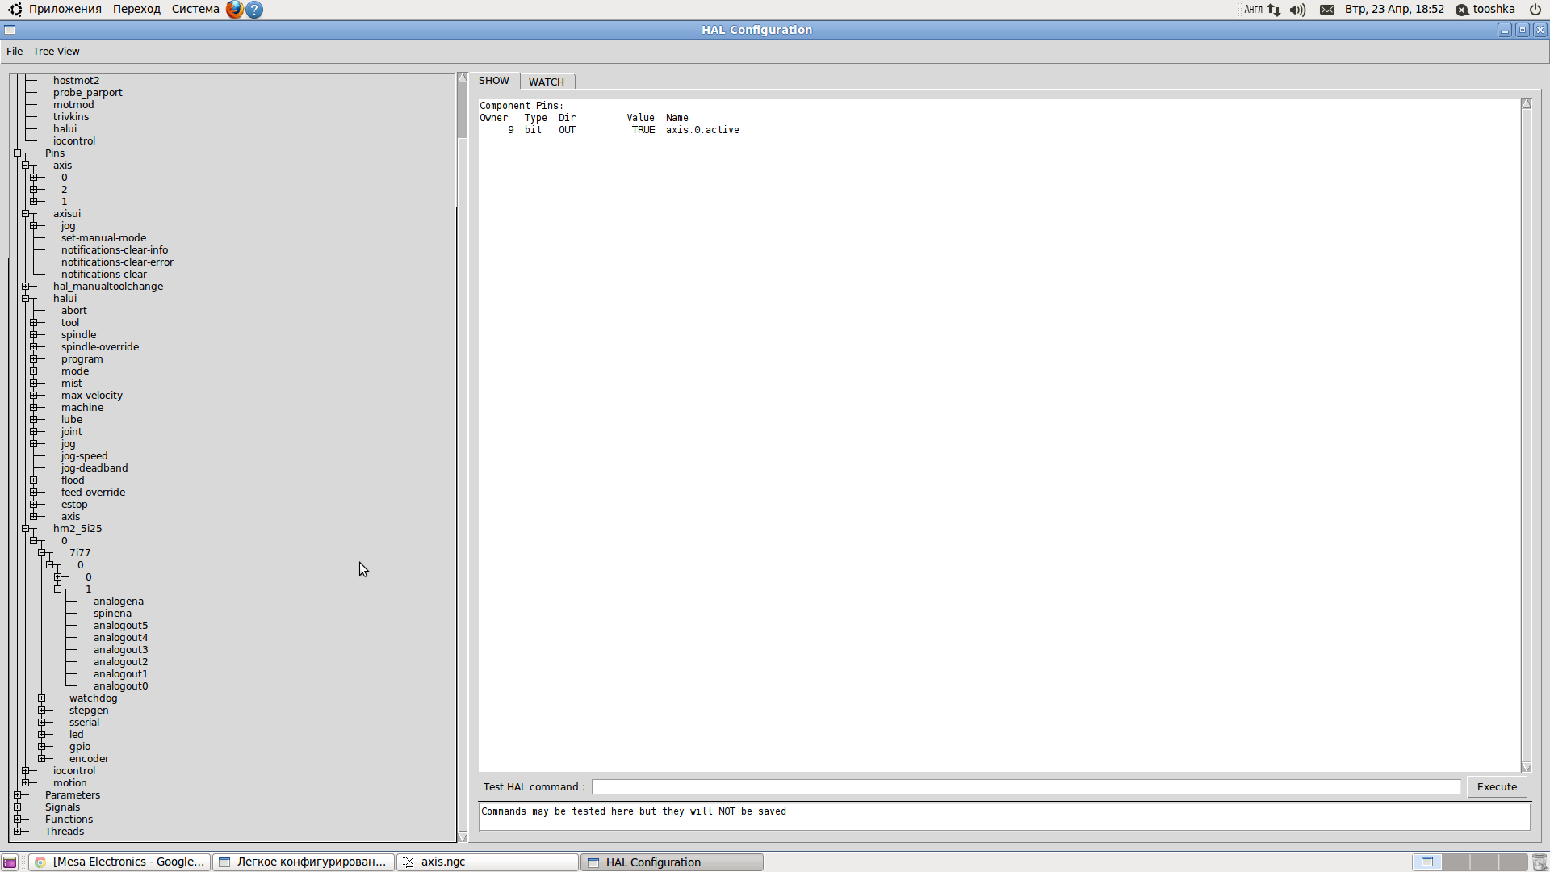Expand the watchdog tree node
This screenshot has height=872, width=1550.
click(x=42, y=698)
